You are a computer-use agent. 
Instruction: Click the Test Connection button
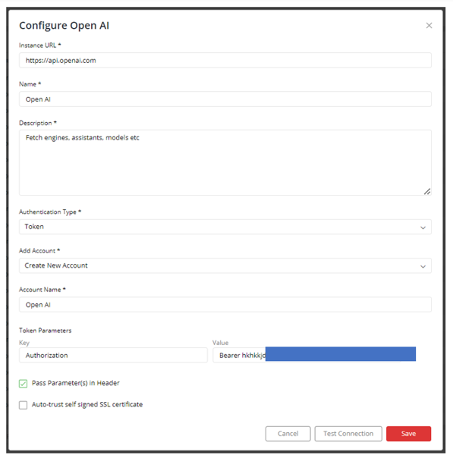pos(348,434)
